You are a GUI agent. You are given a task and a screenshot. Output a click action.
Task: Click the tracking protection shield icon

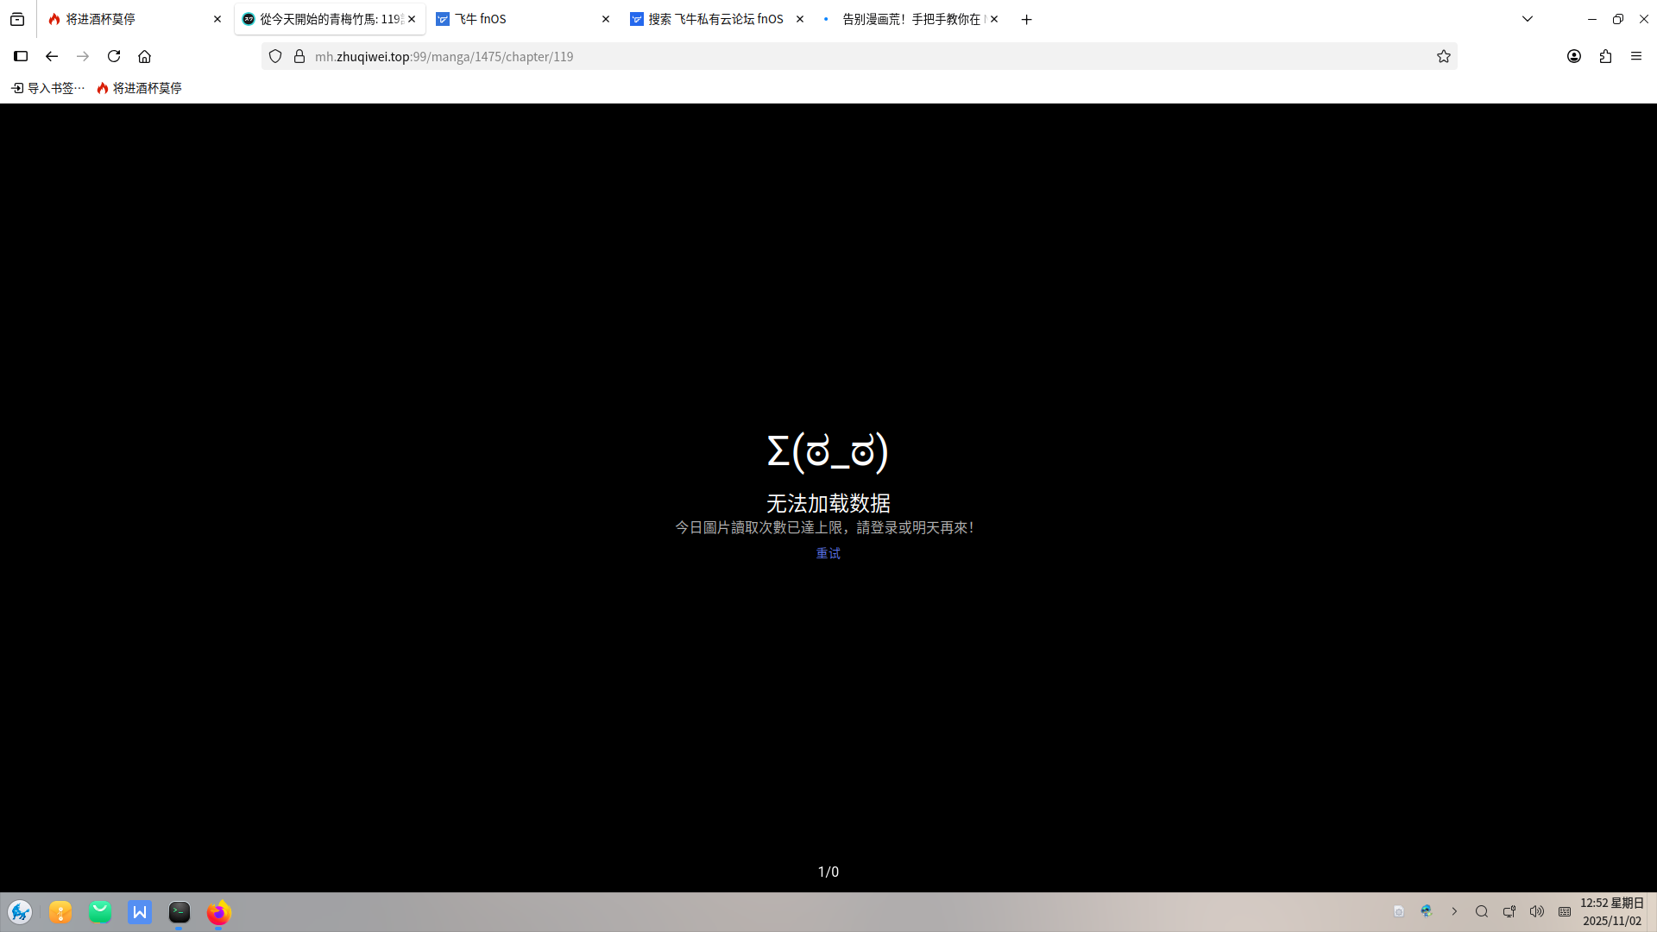tap(275, 56)
